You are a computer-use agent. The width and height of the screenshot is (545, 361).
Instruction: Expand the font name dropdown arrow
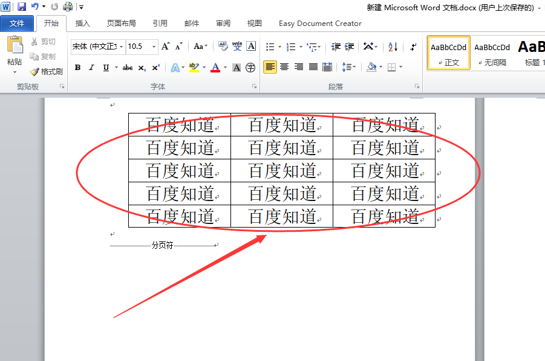pos(122,46)
